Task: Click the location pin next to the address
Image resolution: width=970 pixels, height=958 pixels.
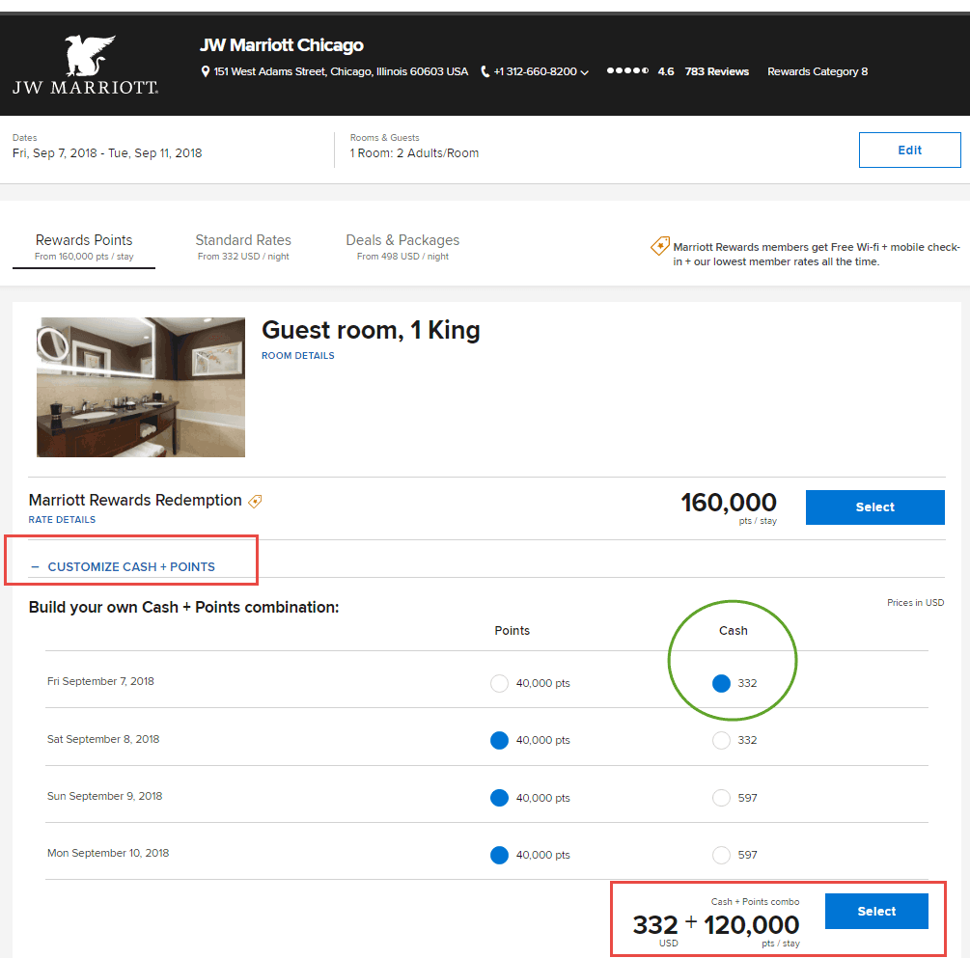Action: (x=204, y=70)
